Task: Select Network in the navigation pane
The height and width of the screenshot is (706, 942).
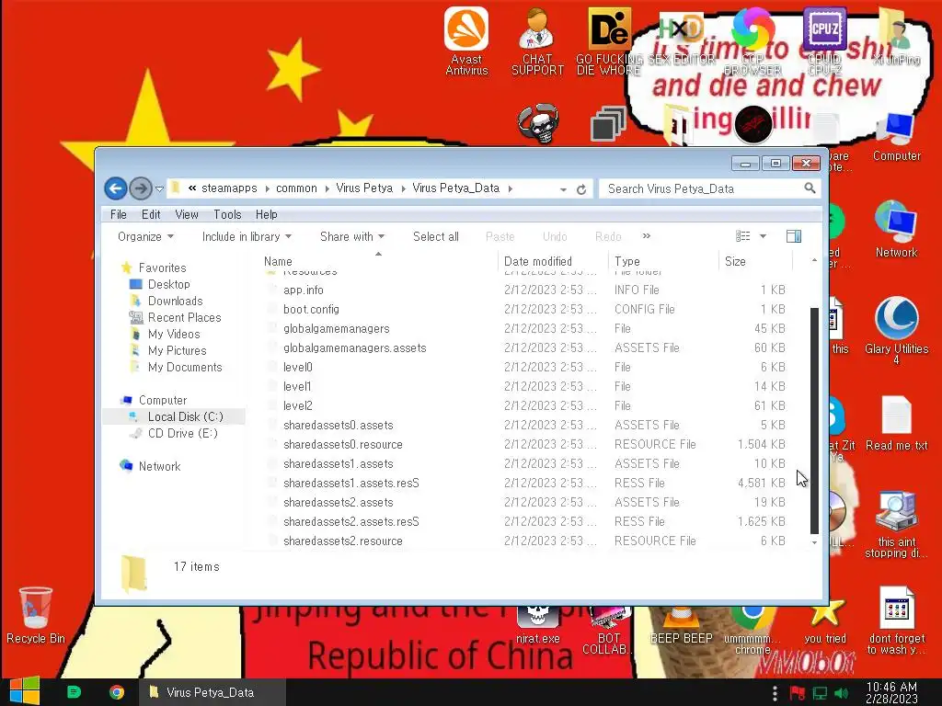Action: [x=159, y=466]
